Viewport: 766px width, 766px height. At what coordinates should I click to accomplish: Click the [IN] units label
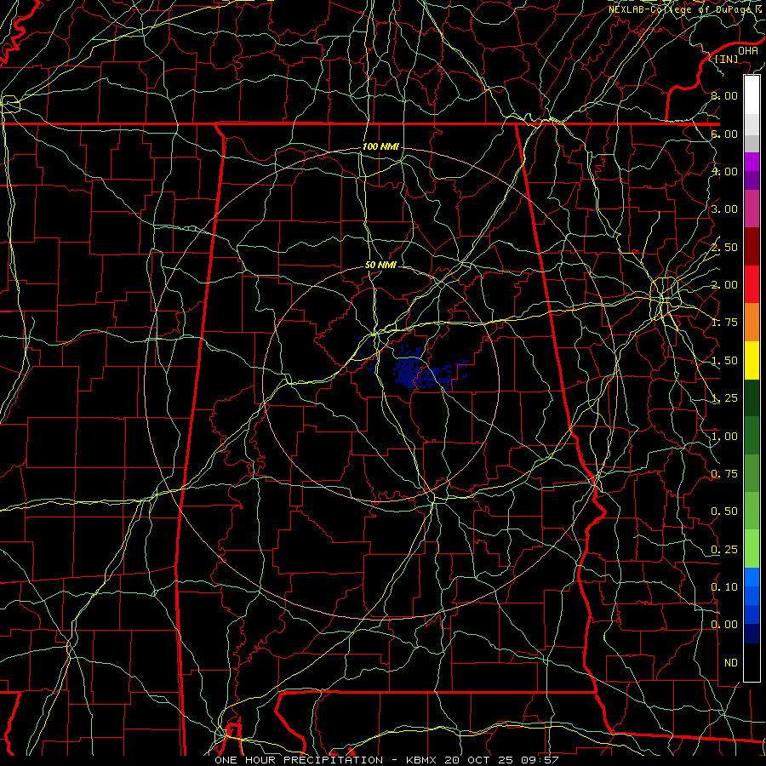[x=727, y=59]
